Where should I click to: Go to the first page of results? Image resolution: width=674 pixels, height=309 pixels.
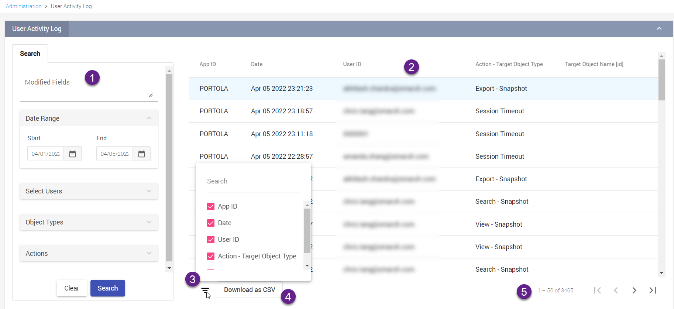tap(598, 291)
